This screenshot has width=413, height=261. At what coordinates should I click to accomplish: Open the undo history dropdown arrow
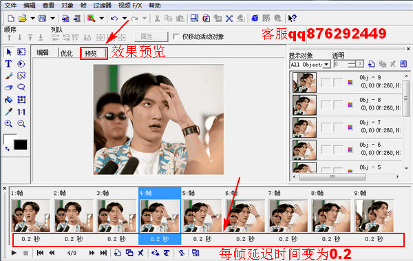click(125, 18)
